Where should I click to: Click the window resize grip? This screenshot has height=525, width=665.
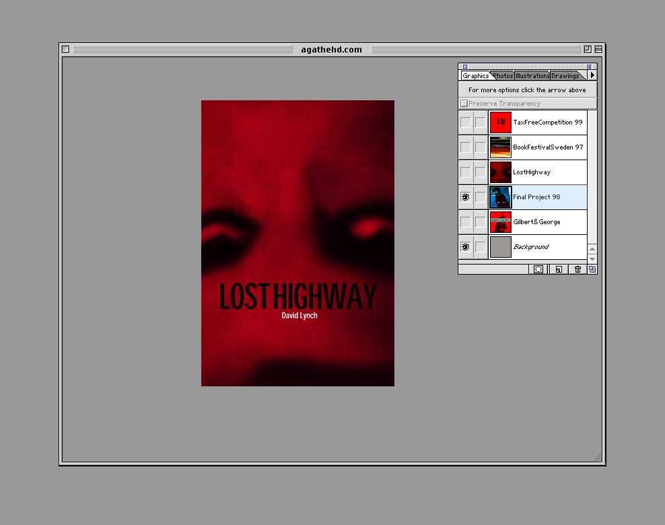[598, 458]
